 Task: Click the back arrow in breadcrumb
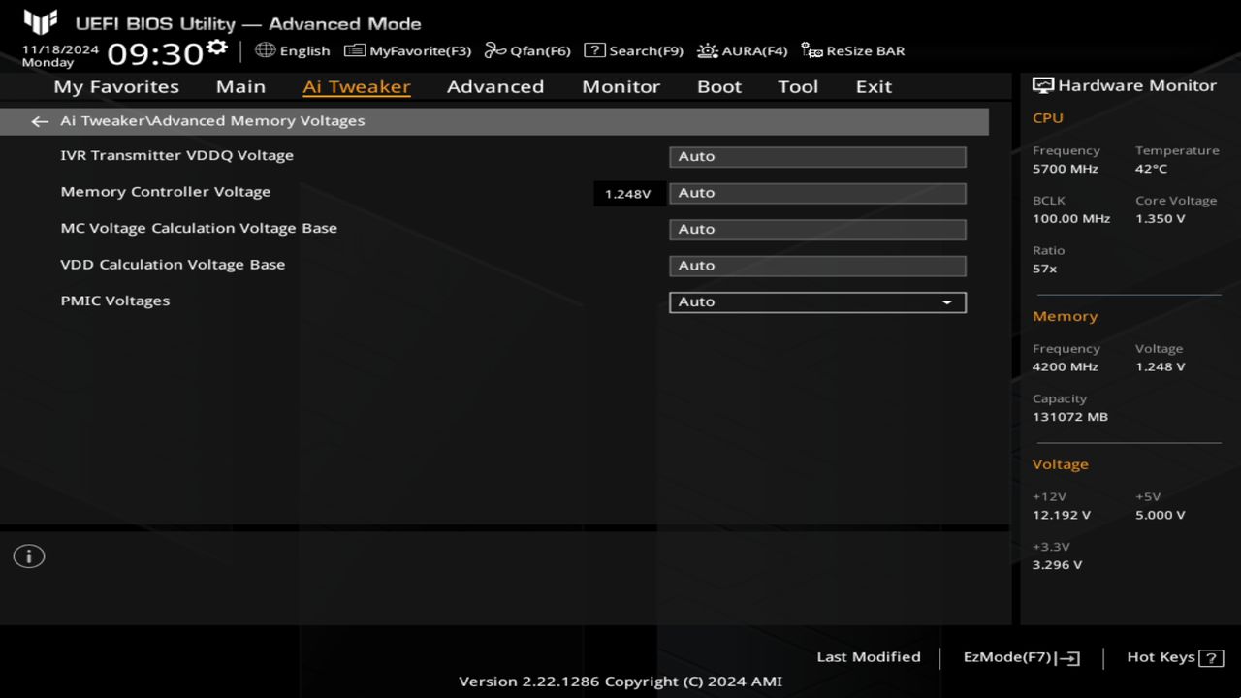point(40,121)
